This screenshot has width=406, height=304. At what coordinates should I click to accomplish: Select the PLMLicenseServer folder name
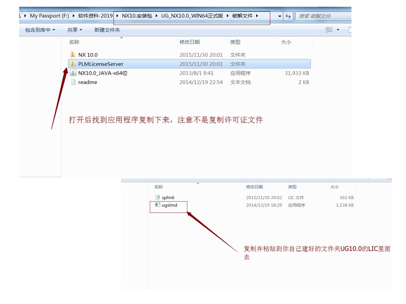point(101,64)
